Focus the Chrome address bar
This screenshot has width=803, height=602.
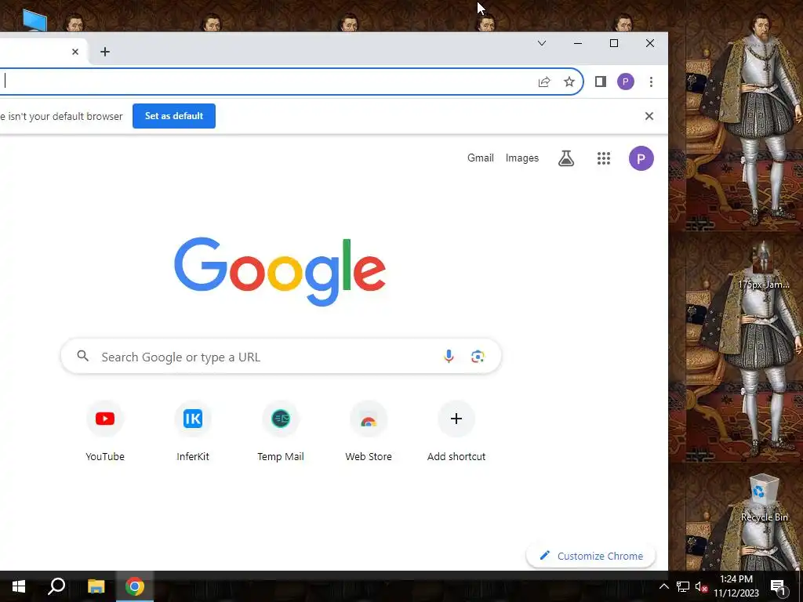(x=267, y=82)
